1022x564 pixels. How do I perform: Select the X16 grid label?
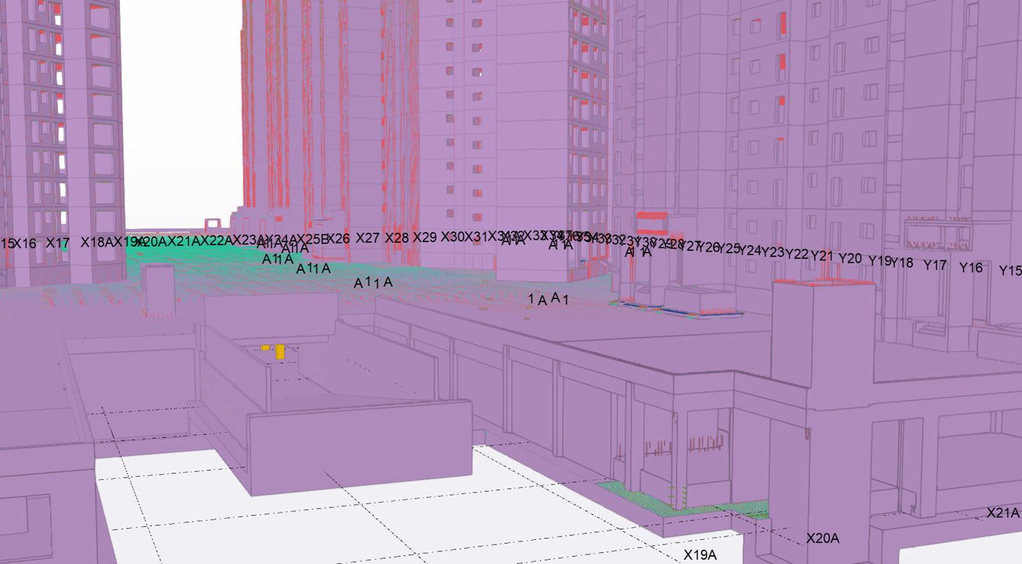click(x=25, y=243)
